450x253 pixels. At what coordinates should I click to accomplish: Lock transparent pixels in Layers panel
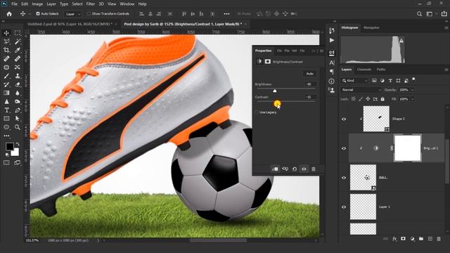[354, 99]
